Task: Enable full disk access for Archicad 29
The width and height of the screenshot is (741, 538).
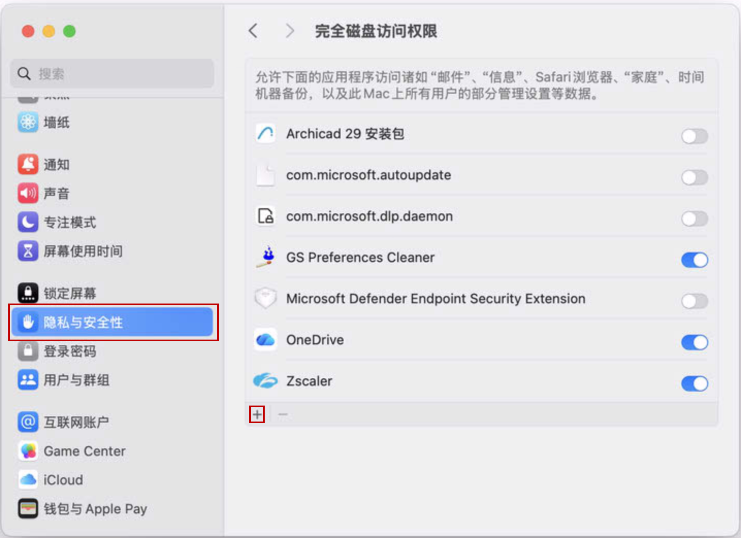Action: [x=695, y=136]
